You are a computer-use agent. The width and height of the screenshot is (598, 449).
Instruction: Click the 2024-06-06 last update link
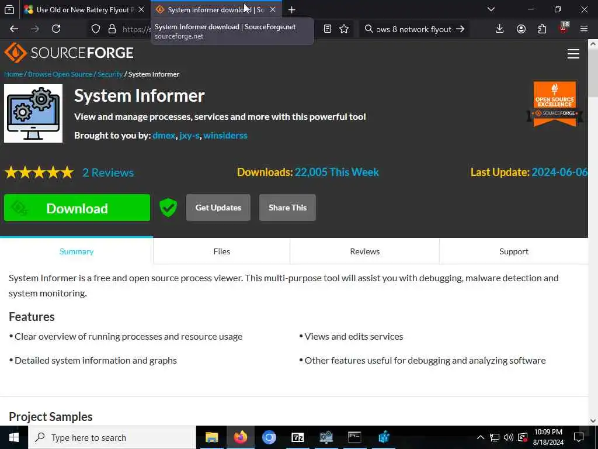click(x=559, y=172)
